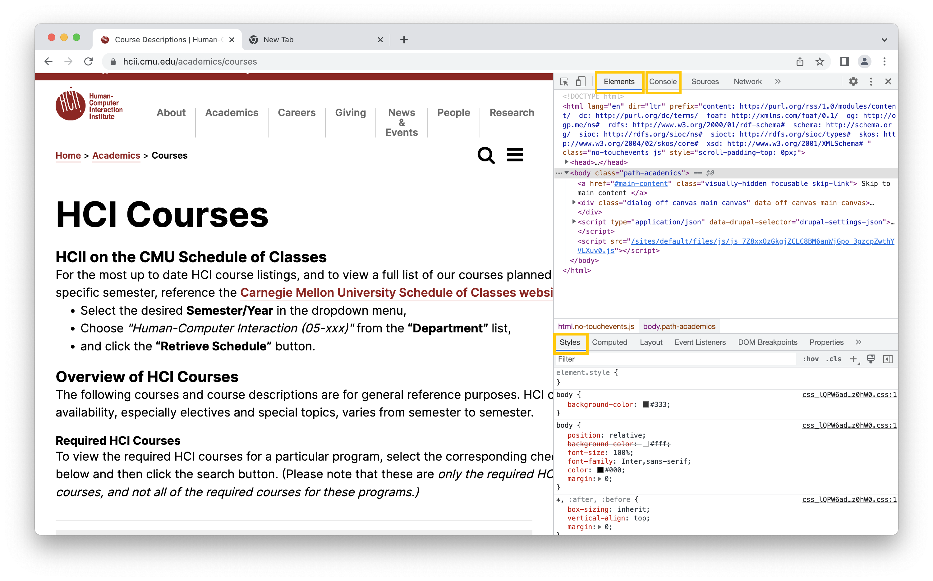Open DevTools settings gear
This screenshot has height=581, width=933.
point(853,81)
